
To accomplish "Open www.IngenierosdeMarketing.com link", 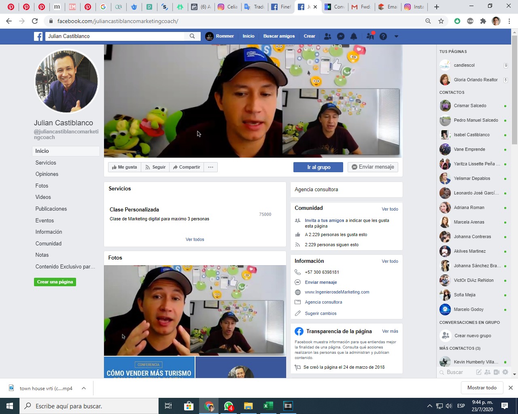I will click(337, 292).
